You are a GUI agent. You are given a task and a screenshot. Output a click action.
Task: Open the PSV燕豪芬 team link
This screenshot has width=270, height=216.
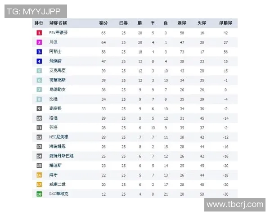(58, 33)
